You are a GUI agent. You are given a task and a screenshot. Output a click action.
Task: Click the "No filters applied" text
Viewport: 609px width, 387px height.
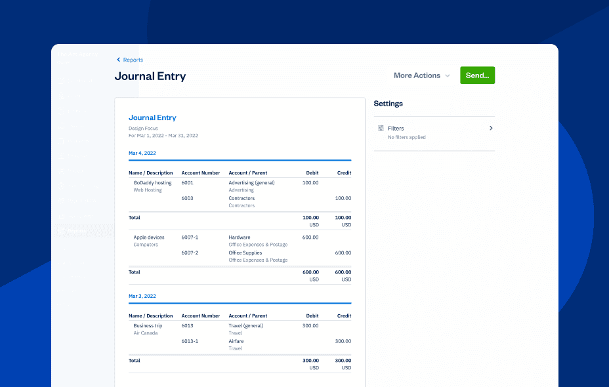pyautogui.click(x=406, y=138)
